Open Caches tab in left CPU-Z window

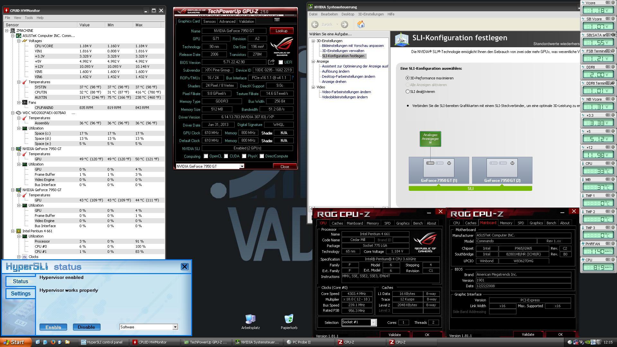pyautogui.click(x=337, y=223)
